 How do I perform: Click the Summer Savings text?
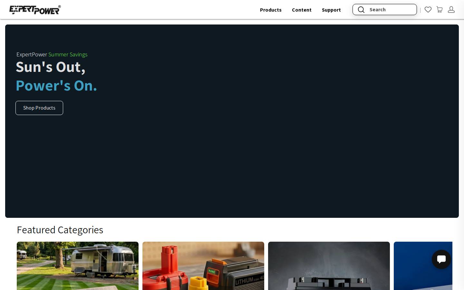(x=68, y=54)
